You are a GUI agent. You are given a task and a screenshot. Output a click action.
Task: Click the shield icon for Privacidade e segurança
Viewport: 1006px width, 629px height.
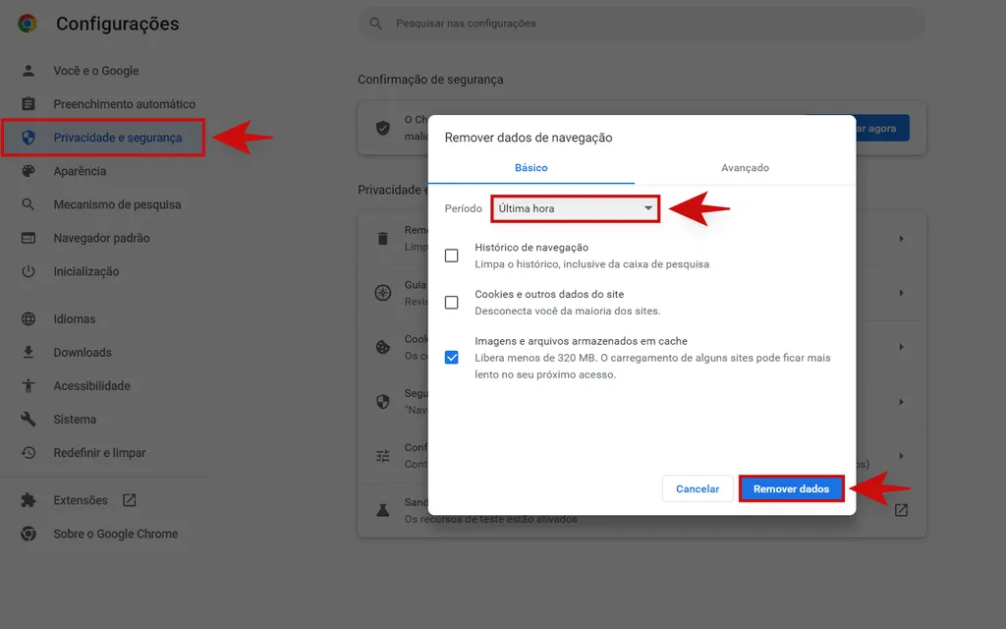pos(28,138)
